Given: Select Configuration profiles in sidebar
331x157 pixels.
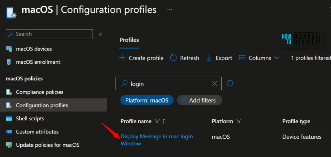Looking at the screenshot, I should (54, 105).
